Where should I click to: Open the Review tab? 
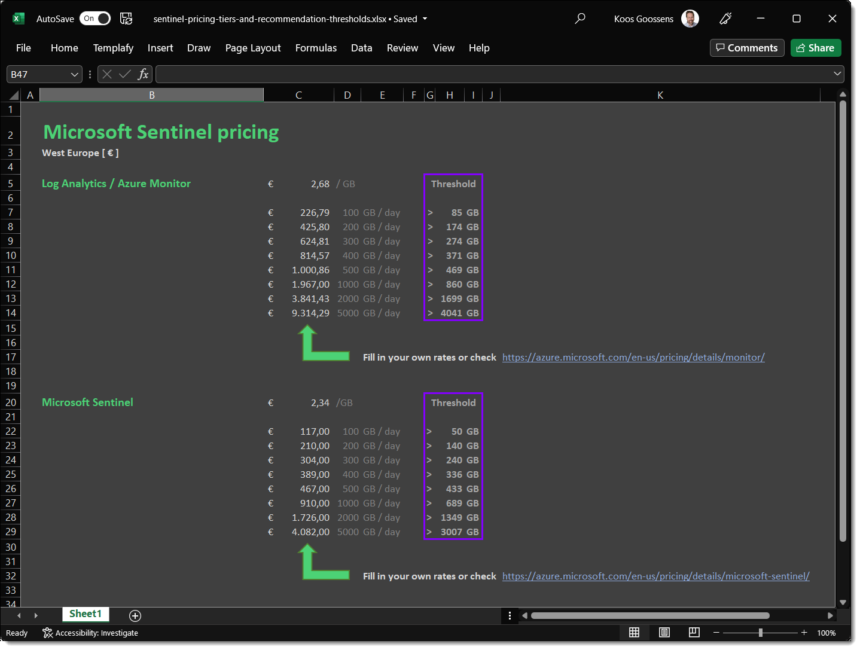pos(402,48)
